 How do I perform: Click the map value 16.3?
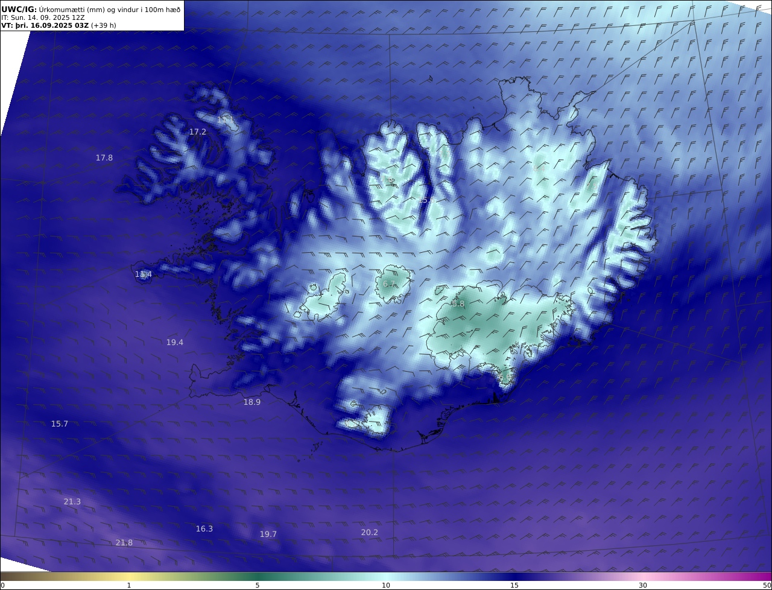[204, 528]
